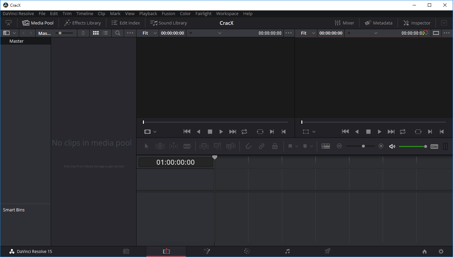Toggle loop in the timeline viewer
Image resolution: width=453 pixels, height=257 pixels.
pyautogui.click(x=403, y=132)
